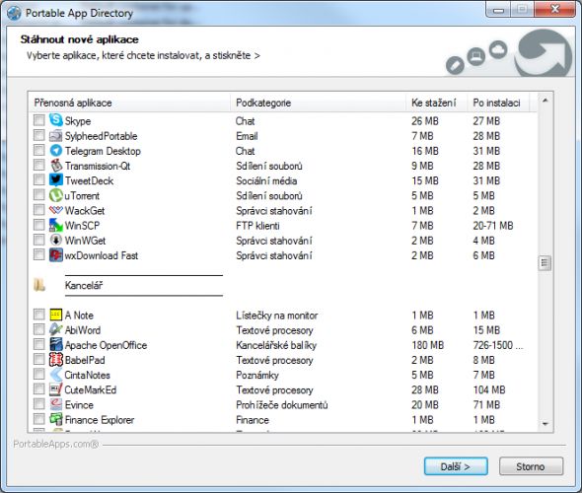Click the wxDownload Fast icon
Viewport: 582px width, 493px height.
point(55,254)
